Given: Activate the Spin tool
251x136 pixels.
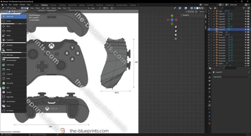Looking at the screenshot, I should click(14, 88).
